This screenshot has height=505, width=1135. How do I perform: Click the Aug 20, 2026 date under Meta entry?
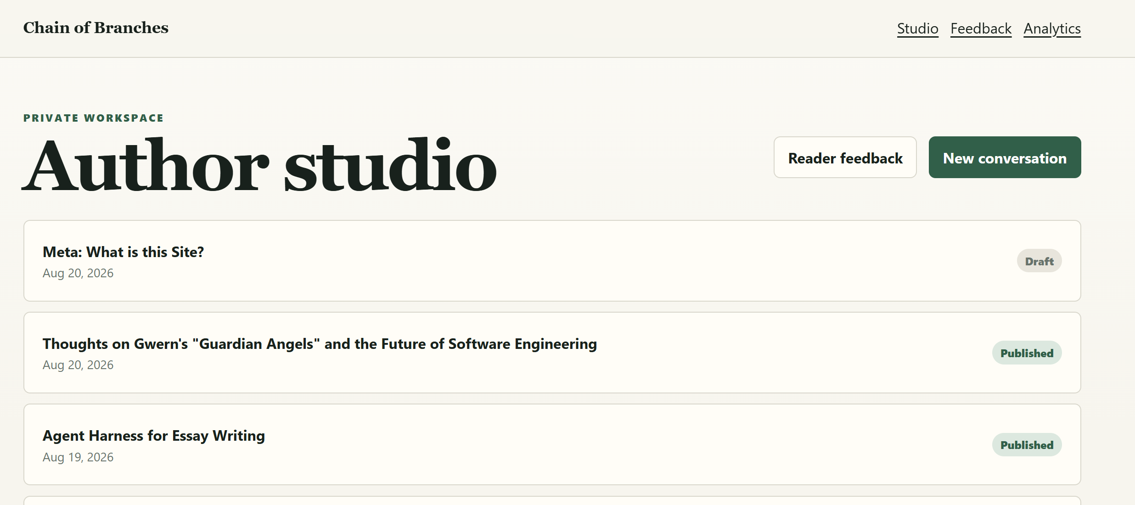[x=78, y=273]
